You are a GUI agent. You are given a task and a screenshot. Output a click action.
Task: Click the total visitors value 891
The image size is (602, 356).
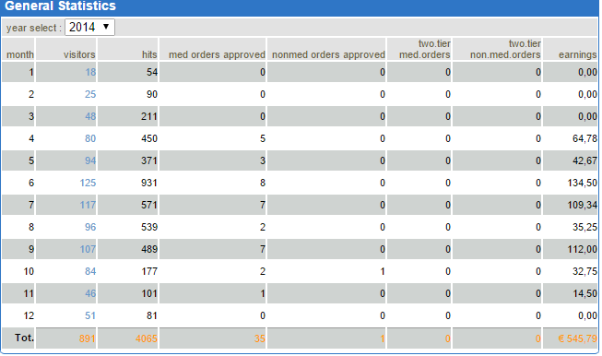point(88,338)
